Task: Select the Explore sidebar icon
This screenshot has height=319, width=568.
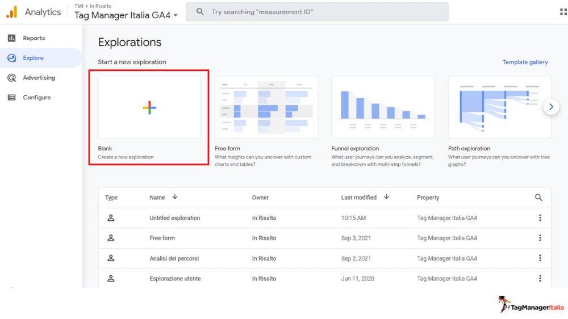Action: 11,58
